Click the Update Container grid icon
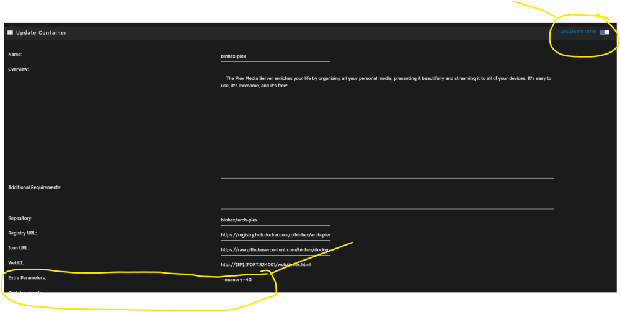Image resolution: width=620 pixels, height=312 pixels. 11,32
